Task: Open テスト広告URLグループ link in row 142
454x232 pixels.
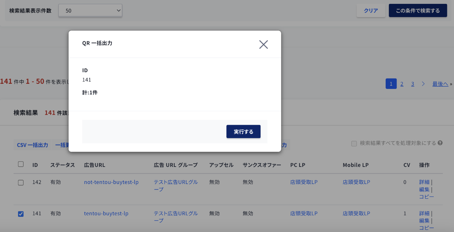Action: 176,186
